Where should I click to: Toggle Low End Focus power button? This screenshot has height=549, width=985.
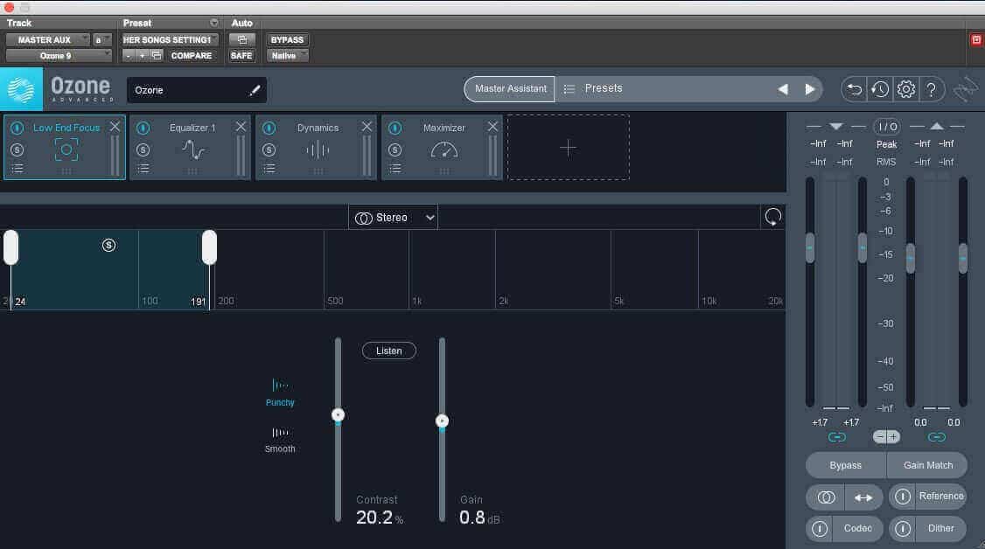17,128
